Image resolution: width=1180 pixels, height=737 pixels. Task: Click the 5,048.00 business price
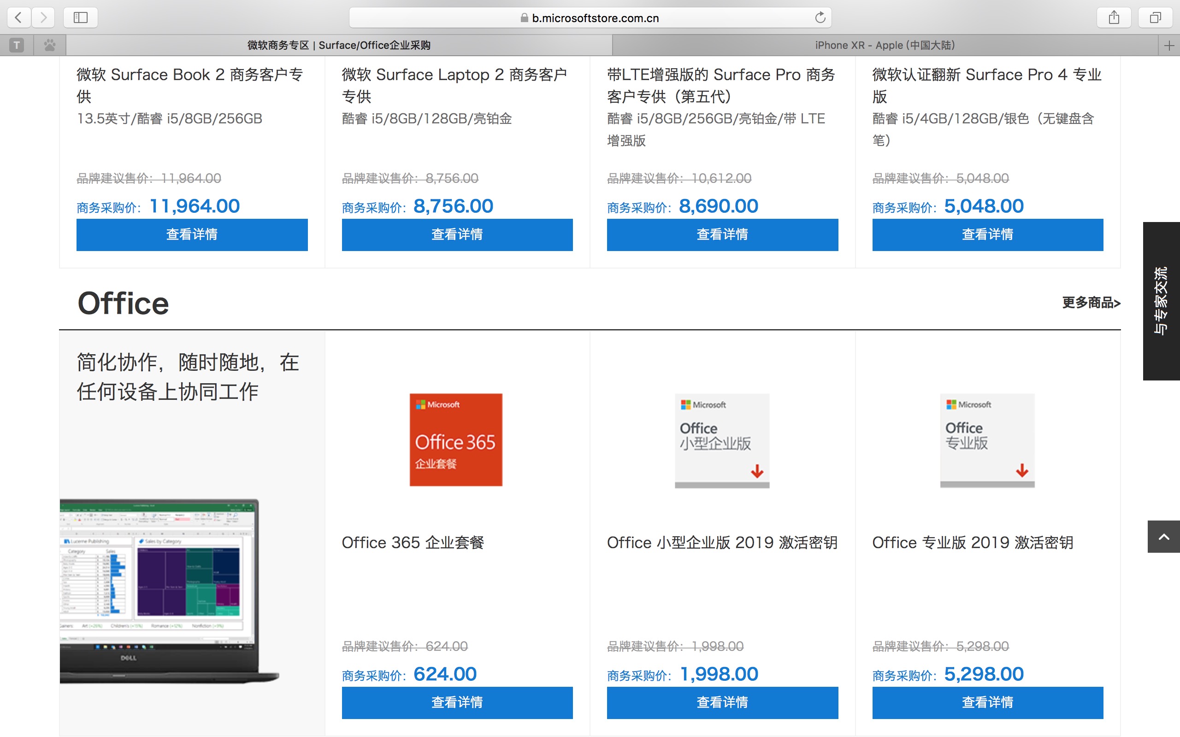point(984,206)
